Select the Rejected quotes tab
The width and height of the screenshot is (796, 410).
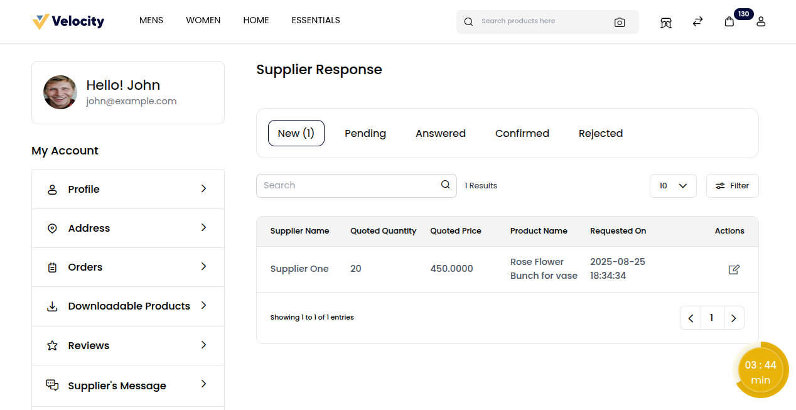(x=600, y=133)
